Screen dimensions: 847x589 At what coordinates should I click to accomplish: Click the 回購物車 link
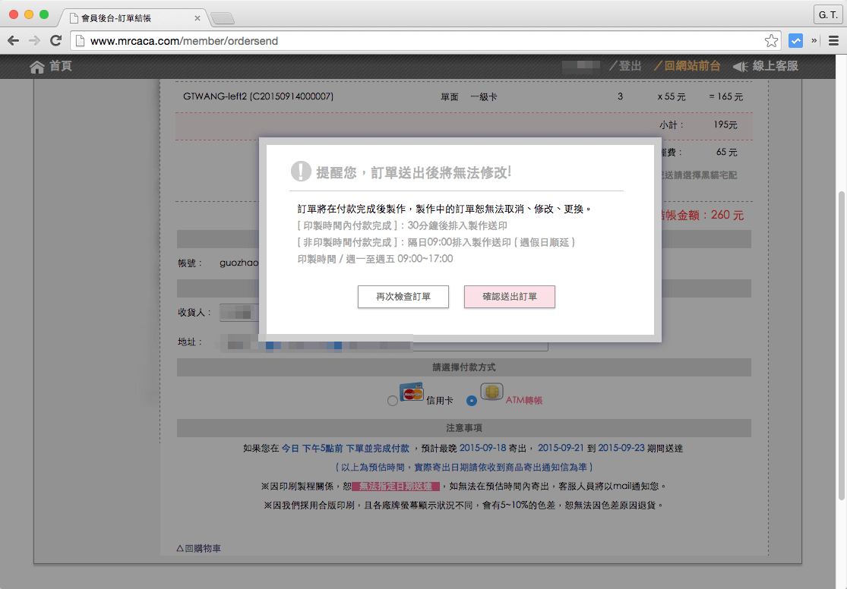(198, 548)
